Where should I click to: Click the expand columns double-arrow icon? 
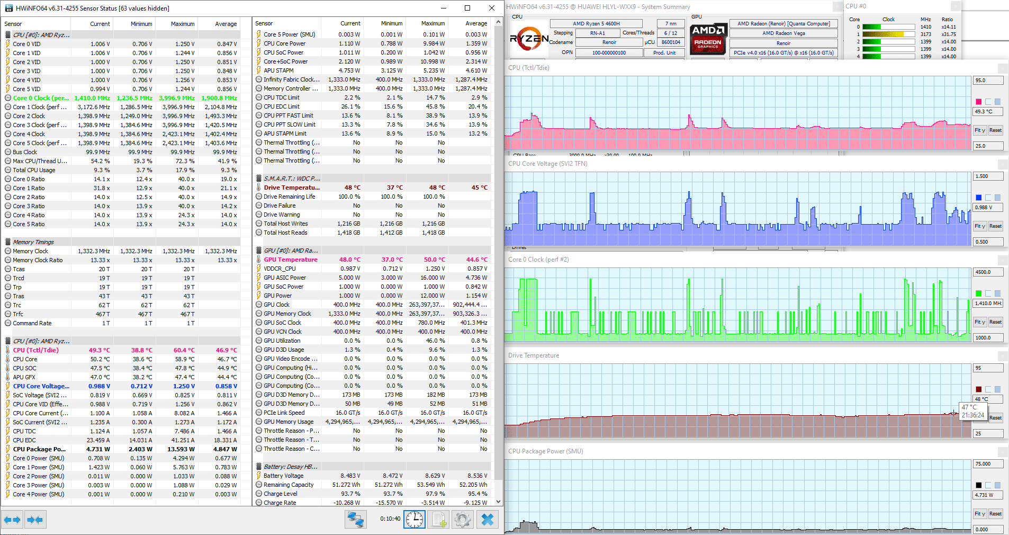12,520
